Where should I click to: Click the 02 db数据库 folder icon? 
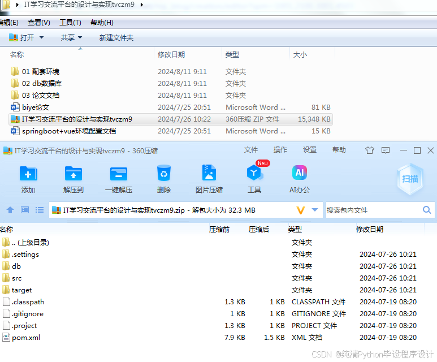coord(15,83)
